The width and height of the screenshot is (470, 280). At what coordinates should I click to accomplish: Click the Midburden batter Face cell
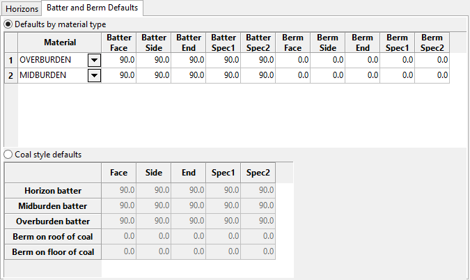pyautogui.click(x=119, y=206)
